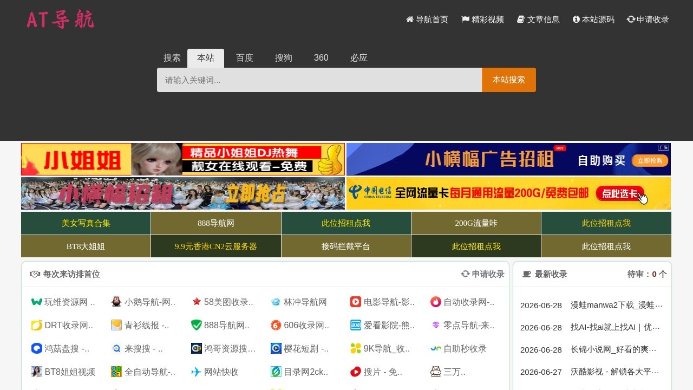This screenshot has width=693, height=390.
Task: Open the 小横幅招租 立即抢占 banner
Action: tap(183, 193)
